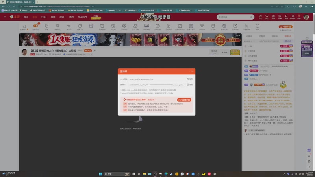Viewport: 315px width, 177px height.
Task: Click the rtmp address field
Action: coord(157,79)
